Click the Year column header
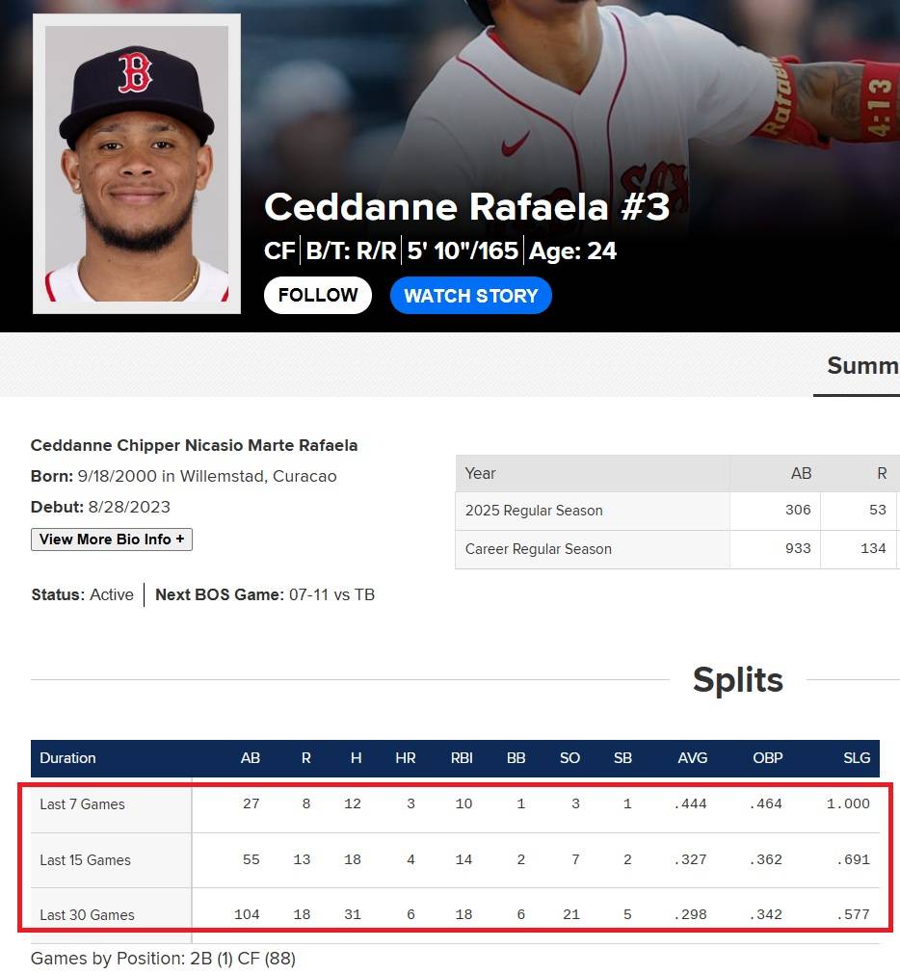 click(481, 473)
